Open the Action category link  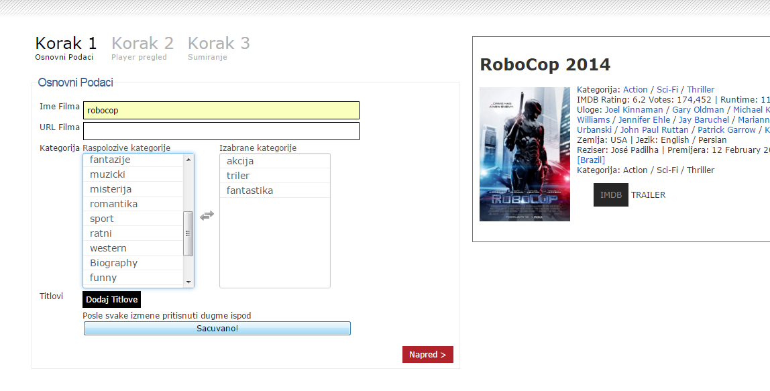[635, 89]
